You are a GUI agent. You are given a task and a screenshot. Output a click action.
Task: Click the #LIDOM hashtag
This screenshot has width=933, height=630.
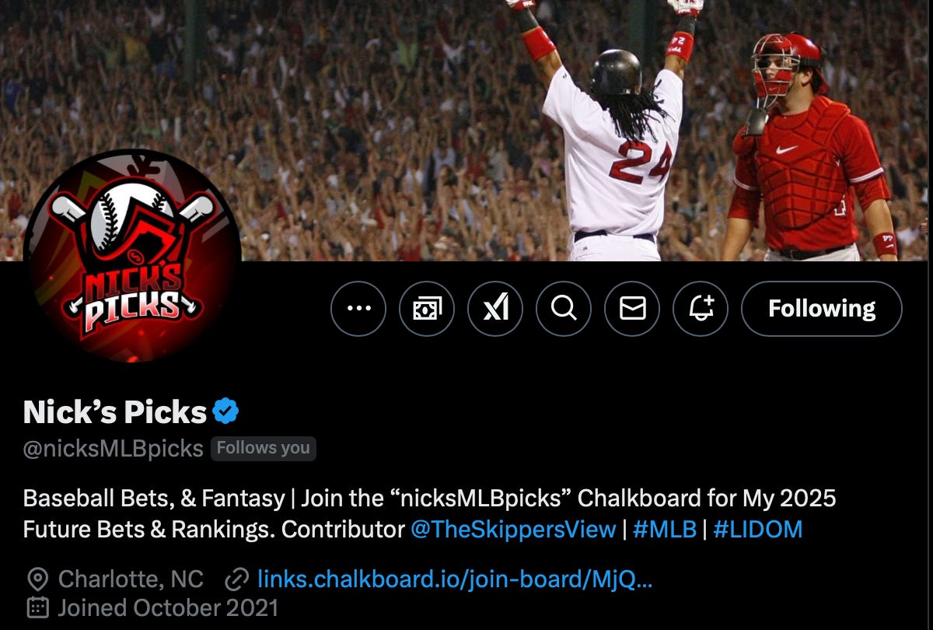coord(757,530)
